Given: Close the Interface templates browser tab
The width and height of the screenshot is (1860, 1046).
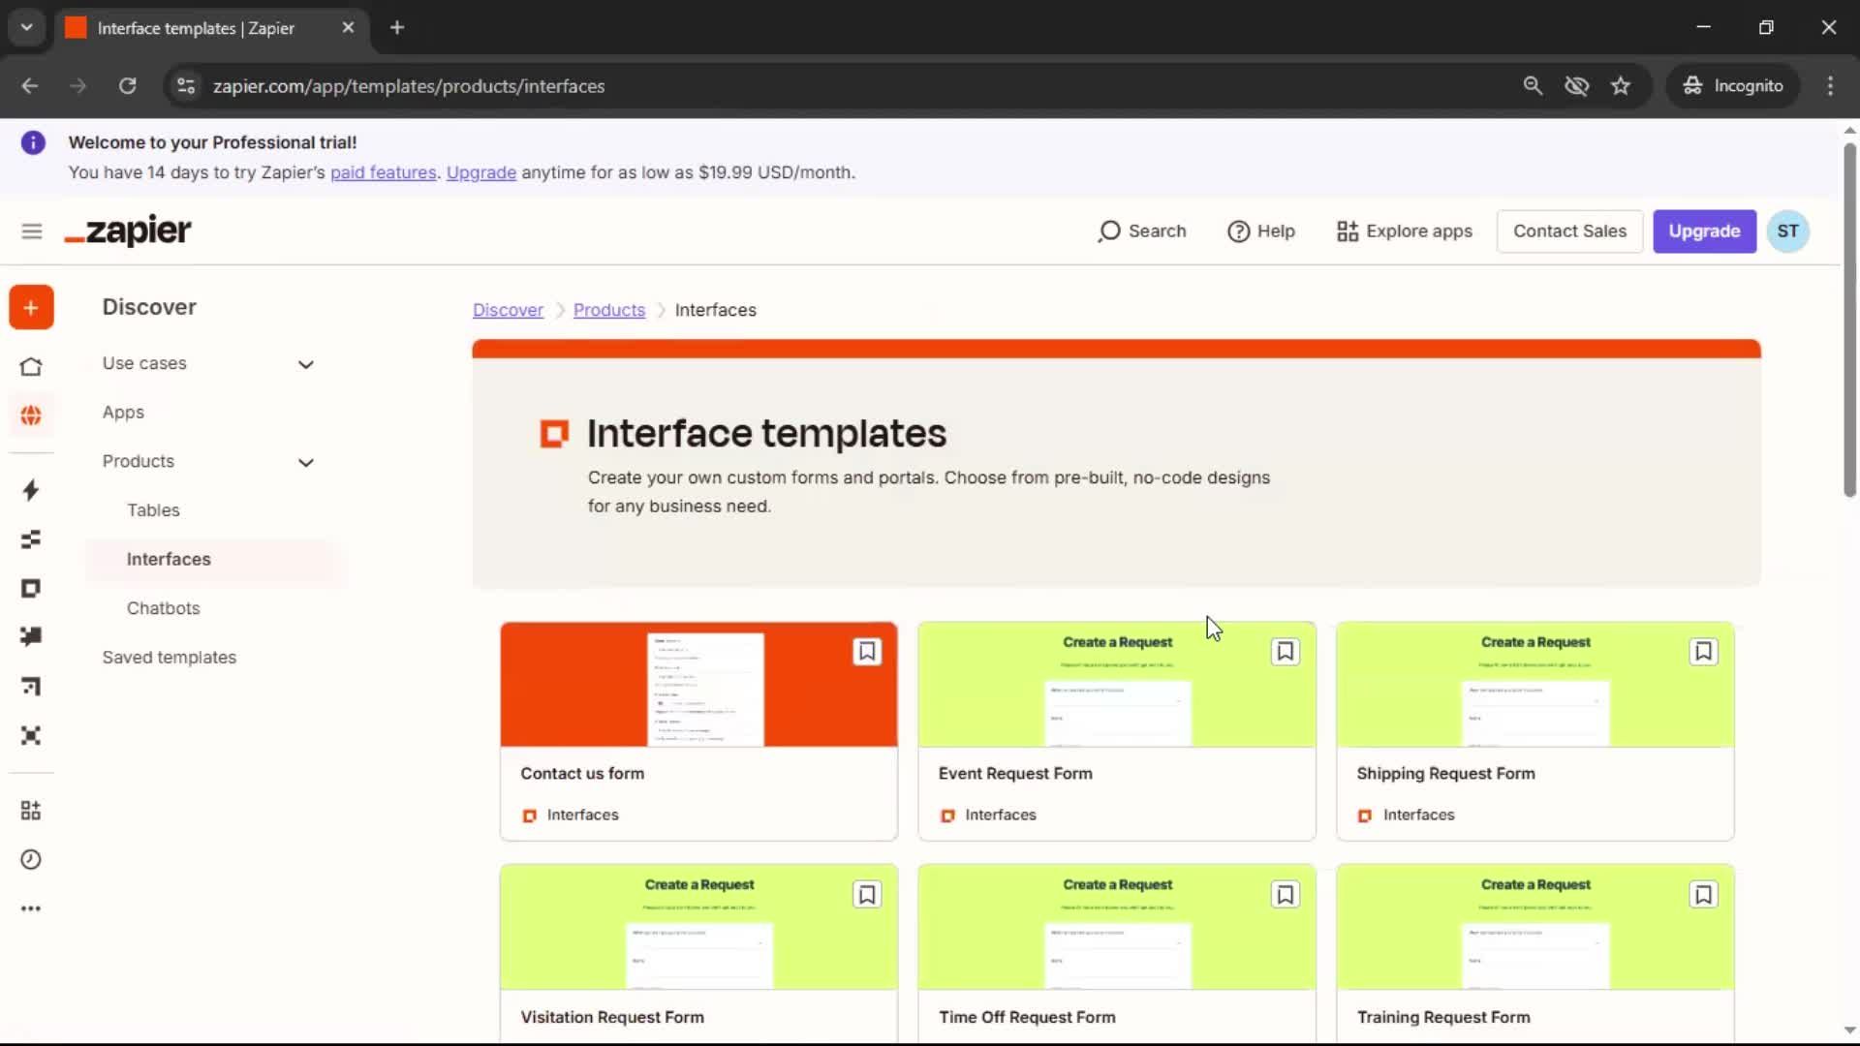Looking at the screenshot, I should (348, 28).
